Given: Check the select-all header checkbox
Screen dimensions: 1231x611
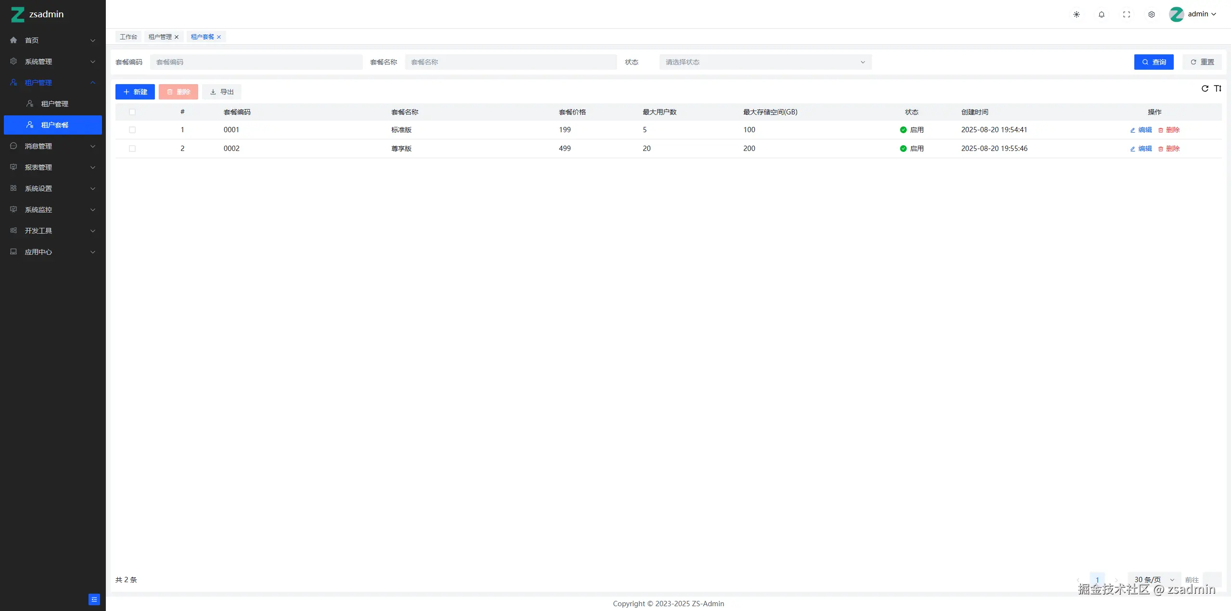Looking at the screenshot, I should (132, 112).
